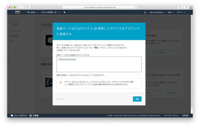Click the フィードバック speech bubble icon
Screen dimensions: 200x127
(x=12, y=116)
